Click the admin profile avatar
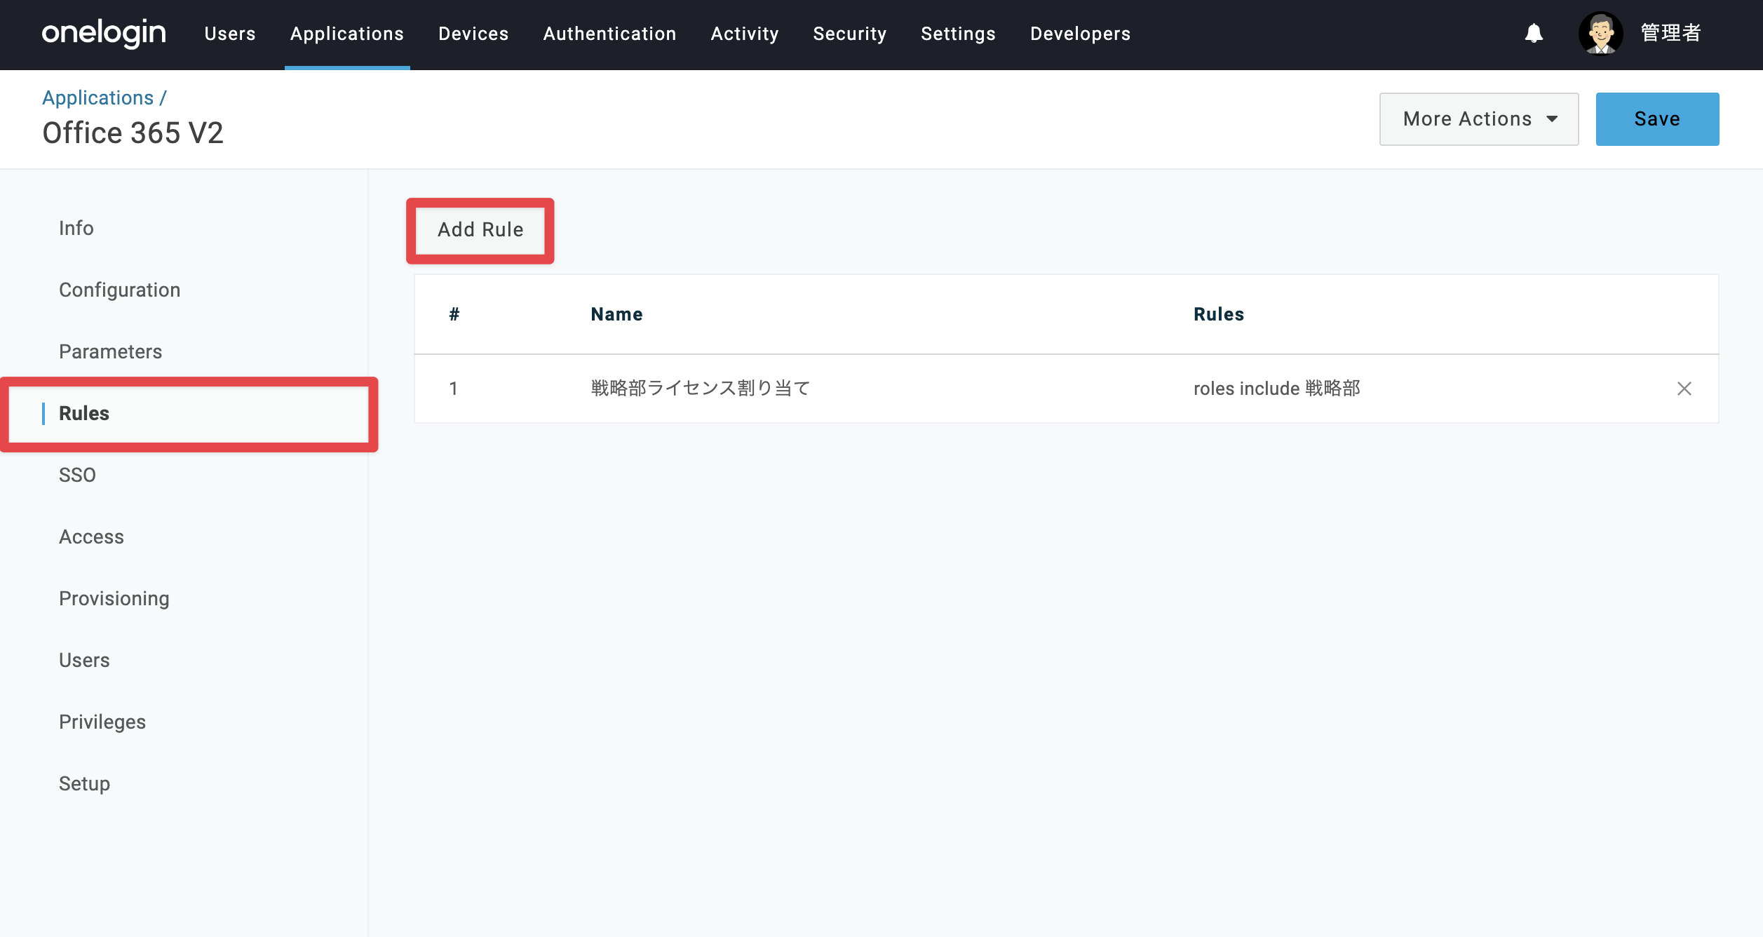Image resolution: width=1763 pixels, height=937 pixels. click(1600, 33)
